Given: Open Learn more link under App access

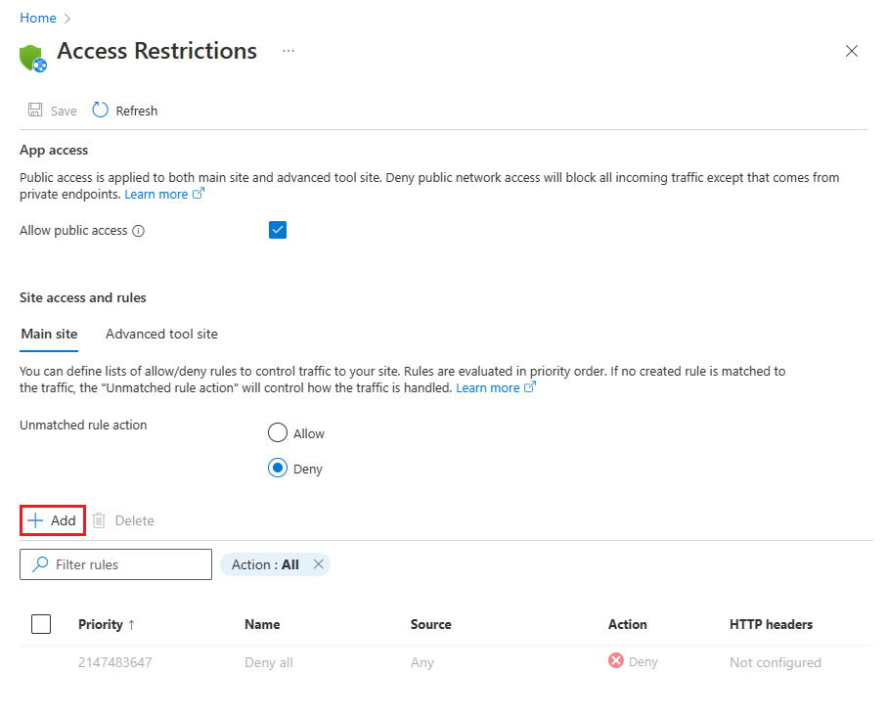Looking at the screenshot, I should tap(156, 195).
